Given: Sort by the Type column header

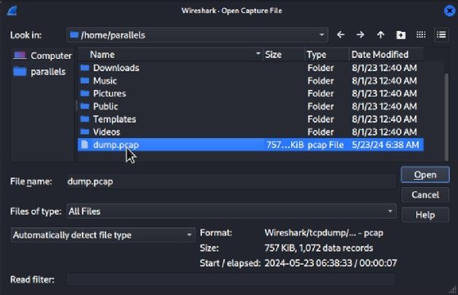Looking at the screenshot, I should click(x=326, y=55).
